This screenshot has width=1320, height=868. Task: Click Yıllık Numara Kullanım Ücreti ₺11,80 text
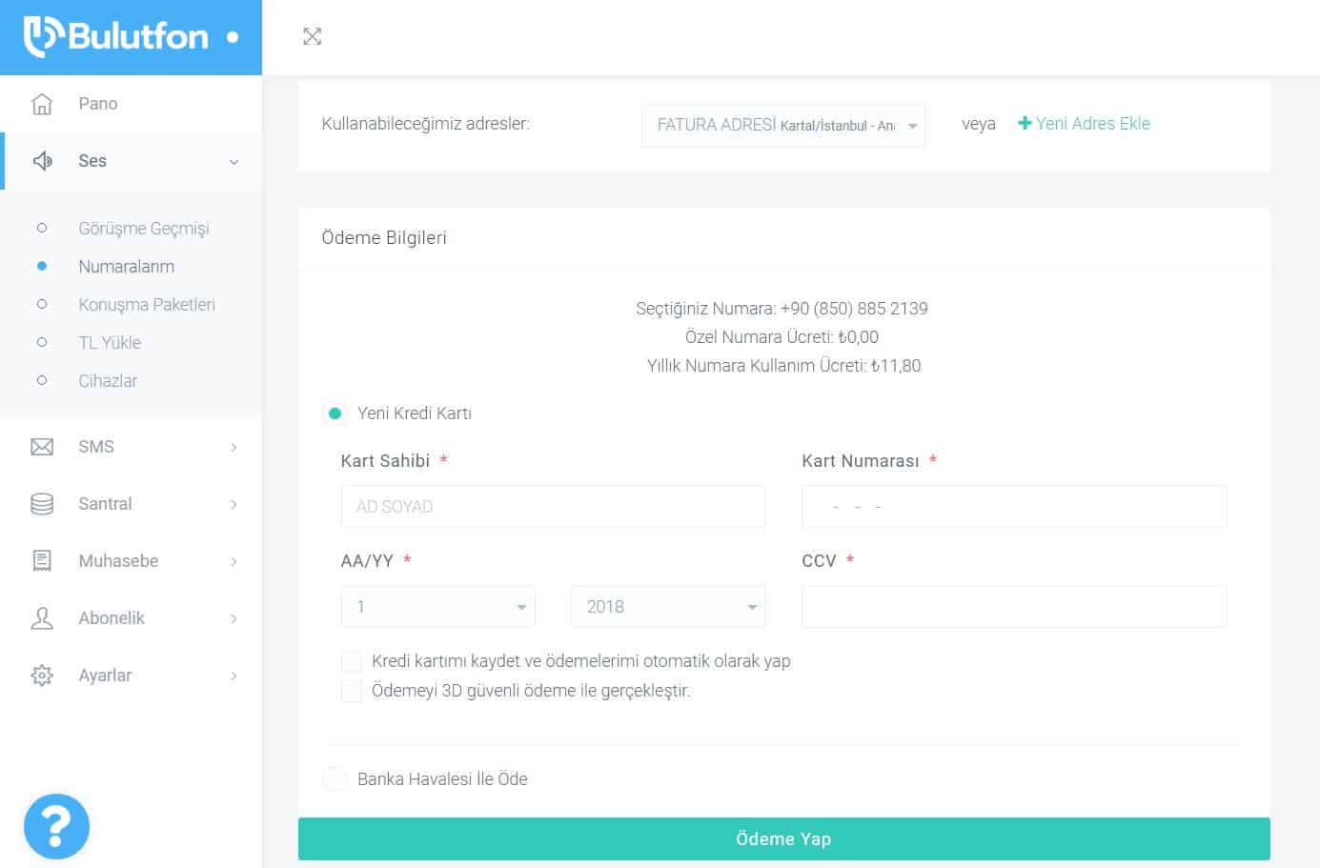pyautogui.click(x=783, y=366)
